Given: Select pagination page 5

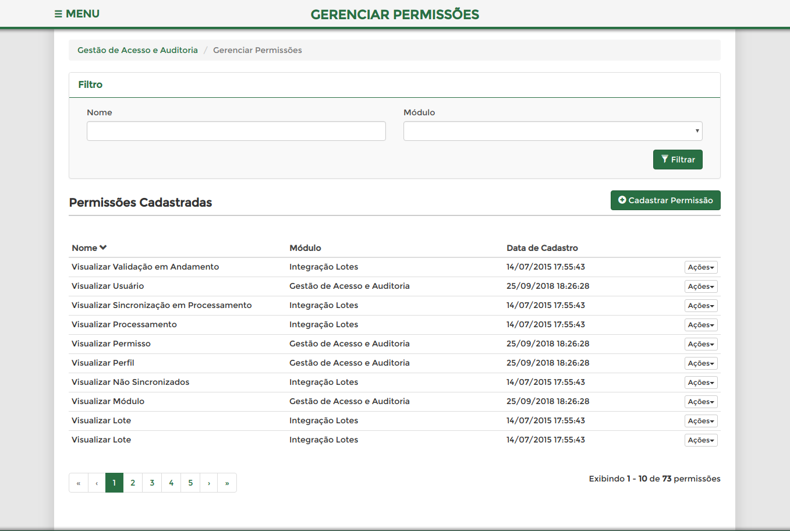Looking at the screenshot, I should click(190, 483).
